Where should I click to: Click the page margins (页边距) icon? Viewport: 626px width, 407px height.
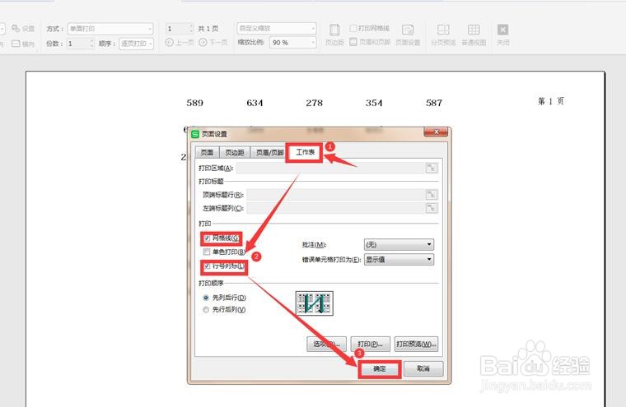(334, 30)
